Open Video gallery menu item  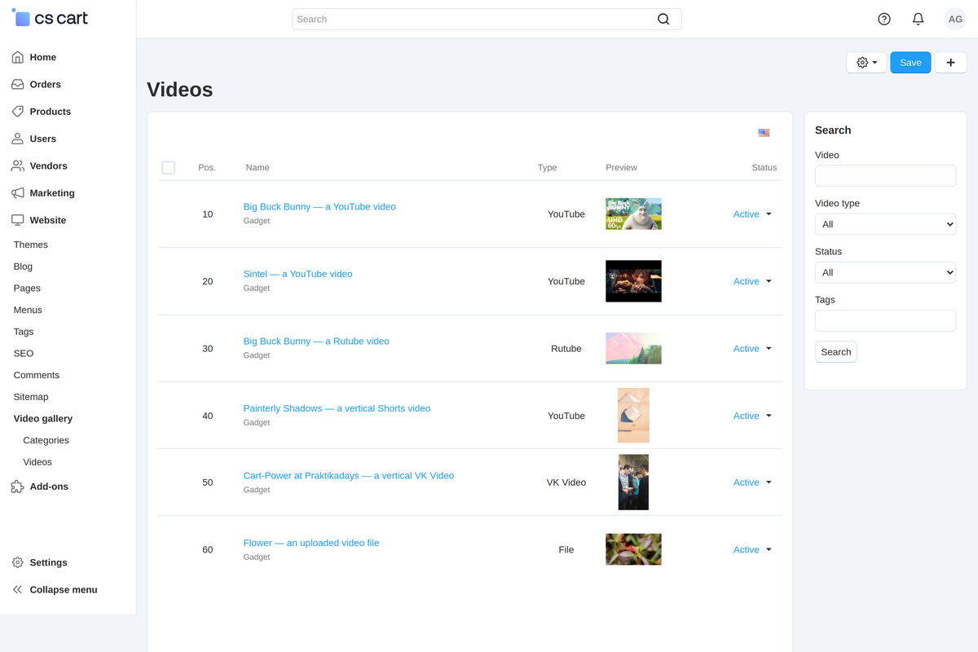[43, 419]
